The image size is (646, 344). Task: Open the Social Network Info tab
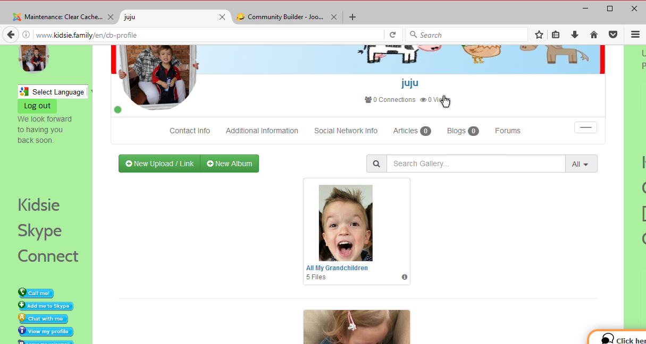pyautogui.click(x=346, y=131)
